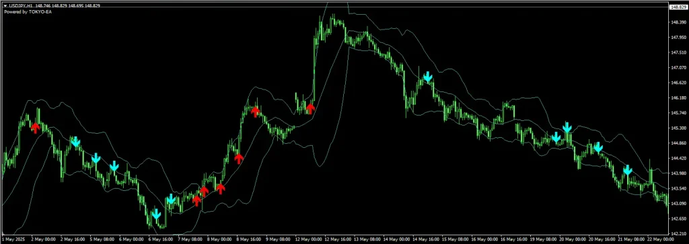Open the chart menu triangle beside USDJPY,H1
The height and width of the screenshot is (244, 689).
point(5,5)
